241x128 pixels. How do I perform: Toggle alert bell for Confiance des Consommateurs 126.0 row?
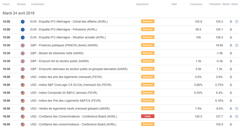tap(231, 117)
